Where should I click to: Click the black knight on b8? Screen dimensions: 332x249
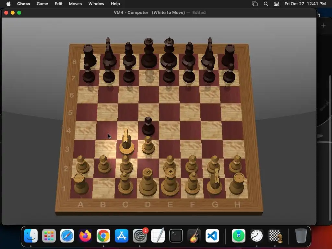109,52
